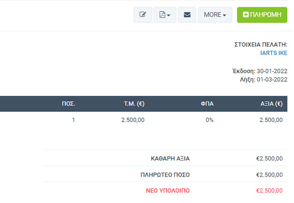Select the due date 01-03-2022
Screen dimensions: 294x203
pyautogui.click(x=272, y=80)
